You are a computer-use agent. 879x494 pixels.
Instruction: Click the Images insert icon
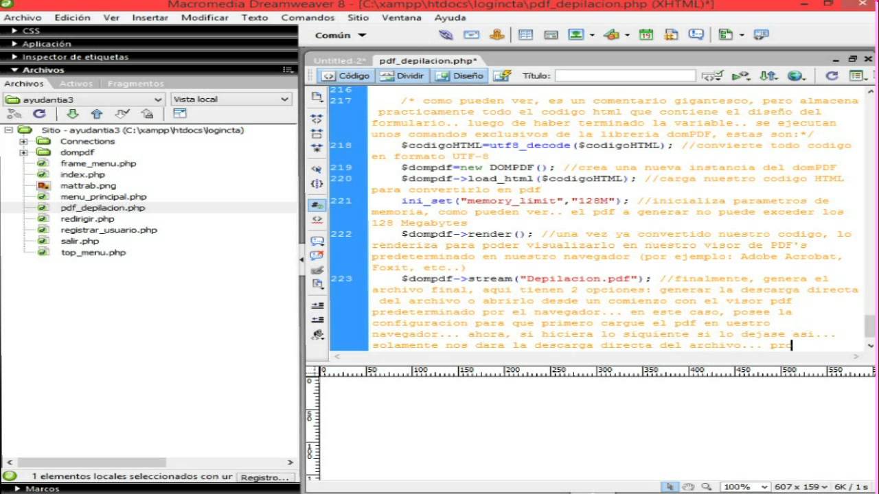pos(576,35)
